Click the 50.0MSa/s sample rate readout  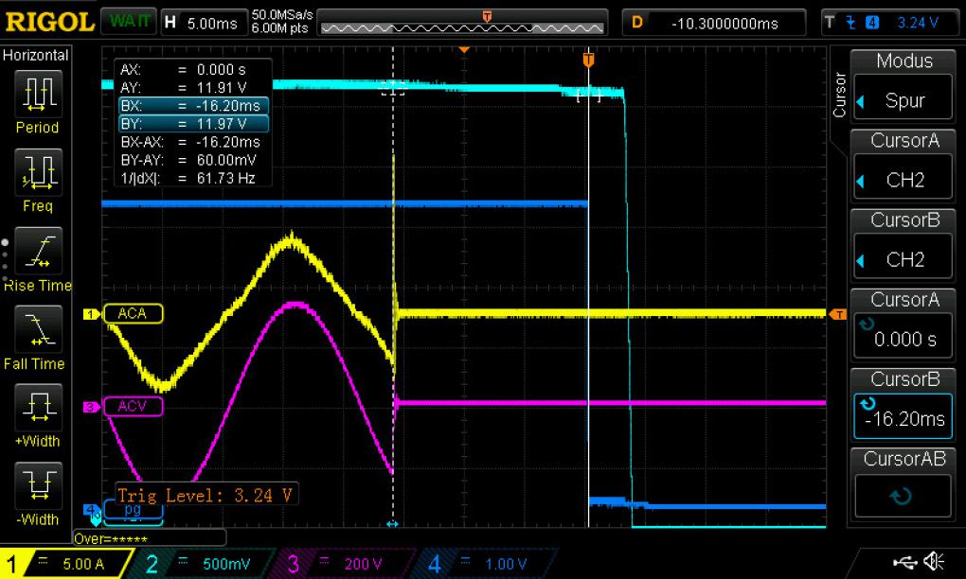[282, 15]
